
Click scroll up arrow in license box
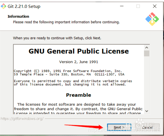(147, 47)
